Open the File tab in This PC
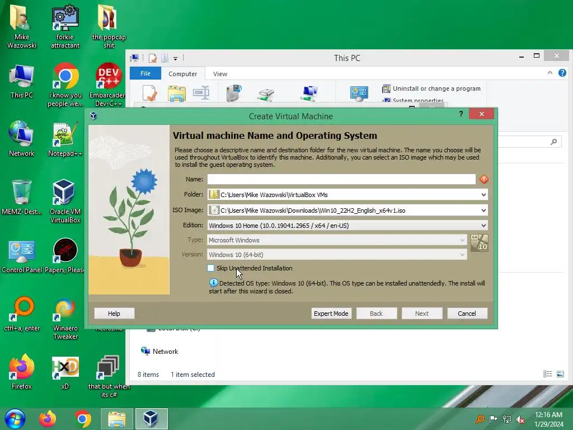The width and height of the screenshot is (573, 430). (145, 73)
